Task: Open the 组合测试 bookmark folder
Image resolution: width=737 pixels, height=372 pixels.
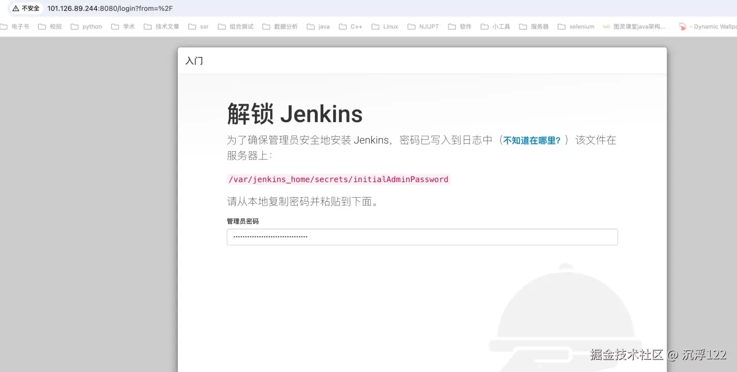Action: [236, 27]
